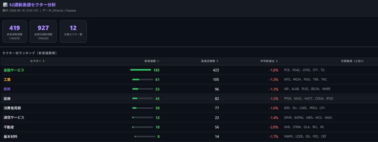Click the 96 near-high count cell

point(217,89)
